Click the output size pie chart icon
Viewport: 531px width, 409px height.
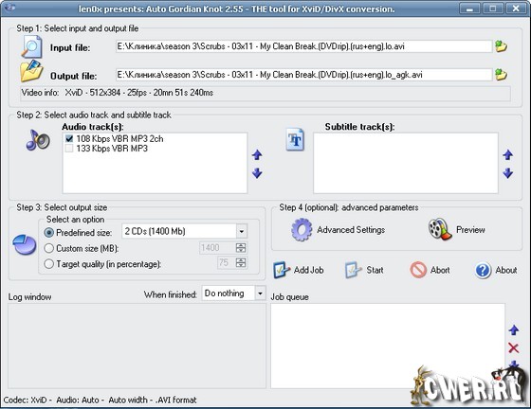[25, 244]
